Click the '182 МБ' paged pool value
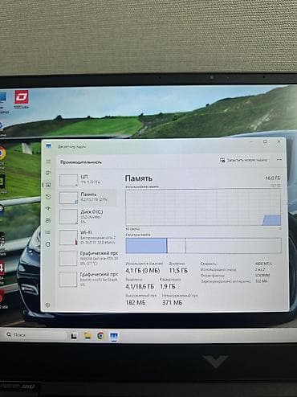This screenshot has height=397, width=297. point(136,302)
